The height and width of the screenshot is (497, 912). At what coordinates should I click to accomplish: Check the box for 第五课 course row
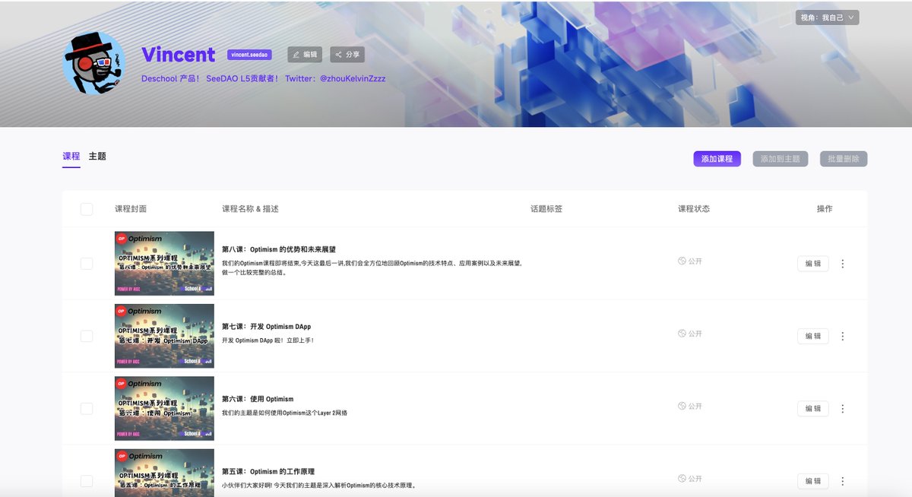tap(87, 481)
